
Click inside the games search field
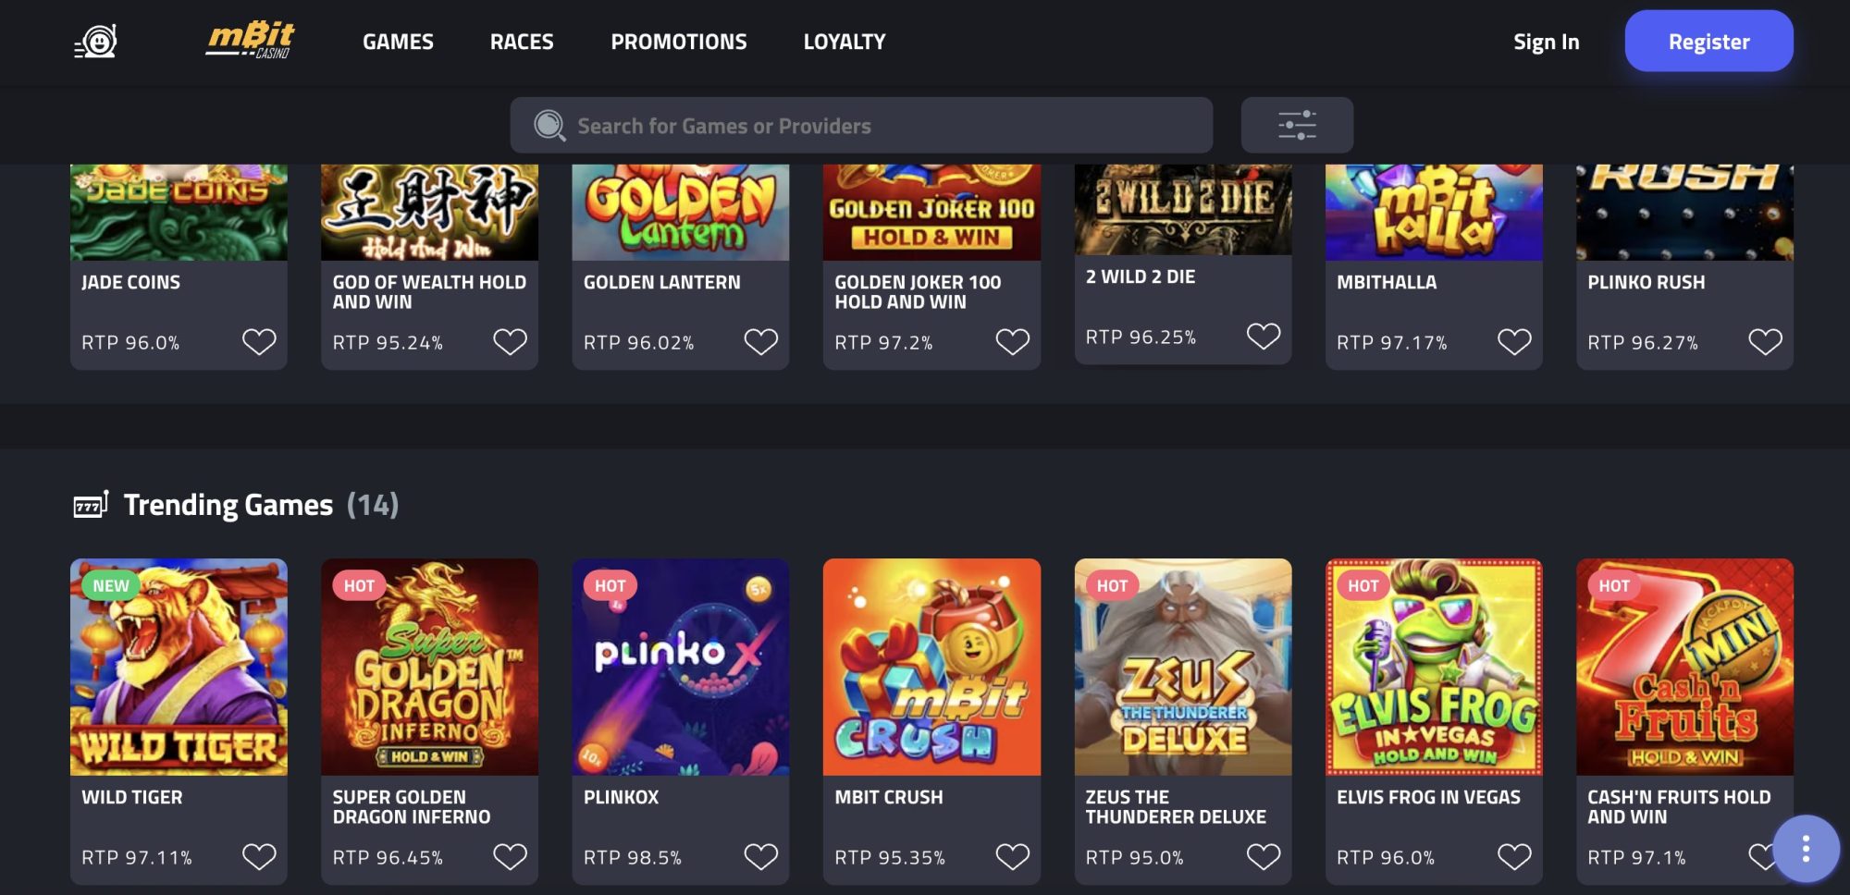coord(860,125)
